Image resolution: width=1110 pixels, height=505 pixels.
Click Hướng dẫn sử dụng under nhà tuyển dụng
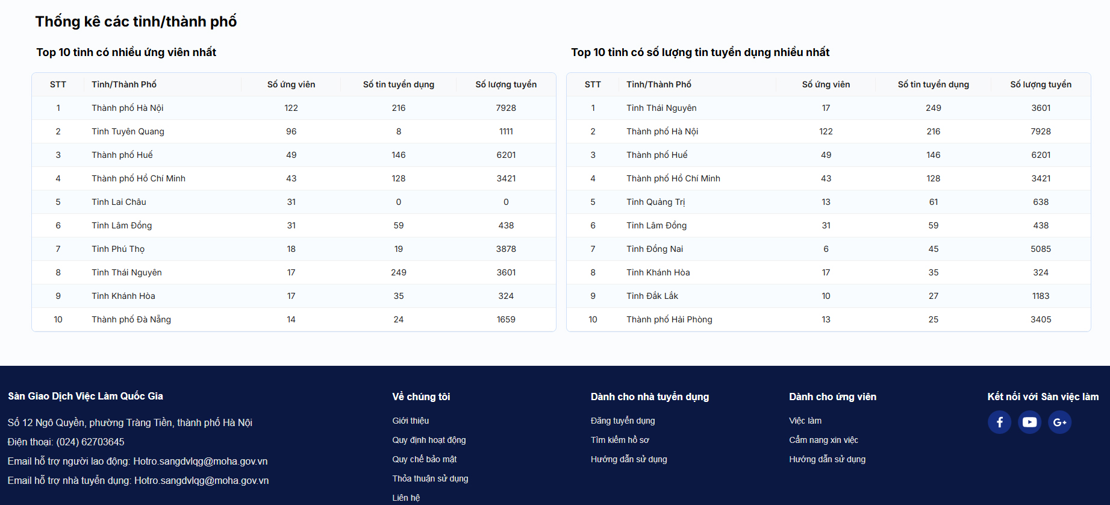[629, 459]
